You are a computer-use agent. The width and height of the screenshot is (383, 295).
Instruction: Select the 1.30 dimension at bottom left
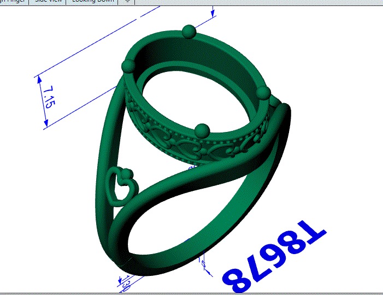(x=125, y=283)
